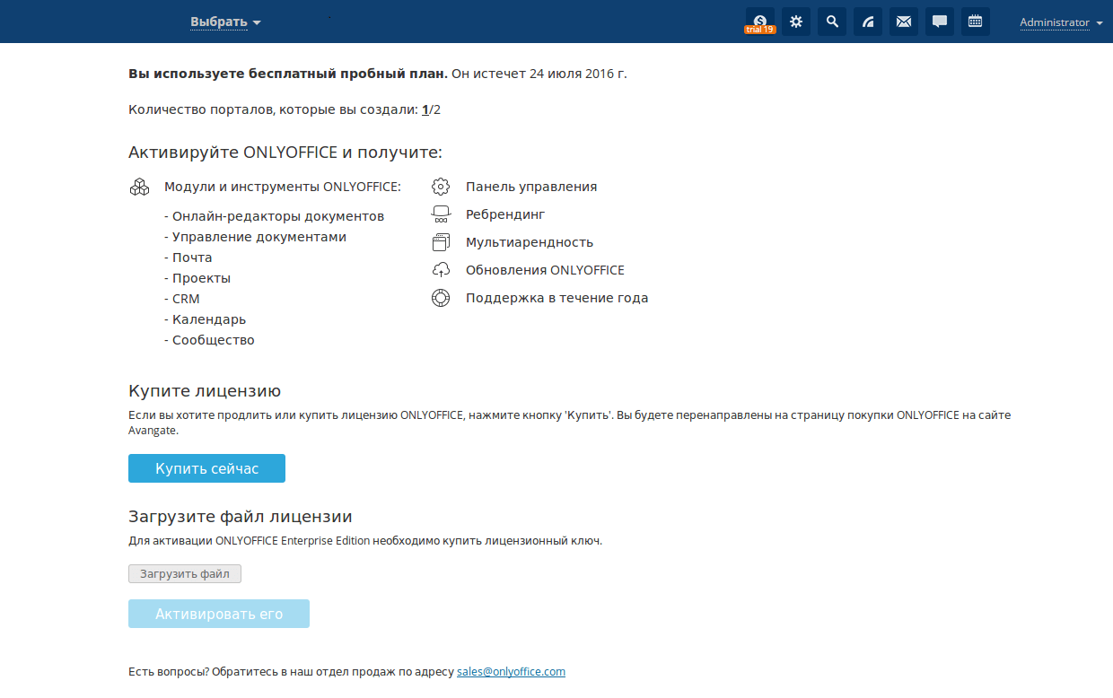This screenshot has height=698, width=1113.
Task: Open the payments trial icon in header
Action: pos(760,22)
